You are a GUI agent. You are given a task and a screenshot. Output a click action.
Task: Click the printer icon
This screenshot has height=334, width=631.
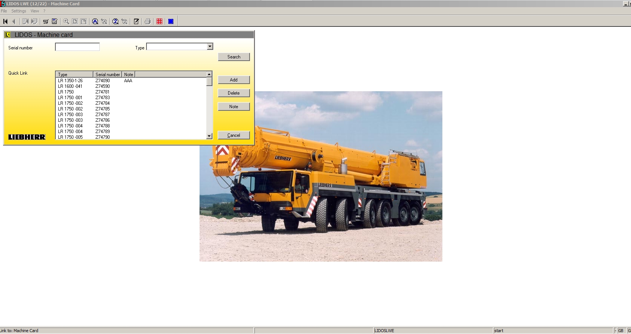(148, 21)
